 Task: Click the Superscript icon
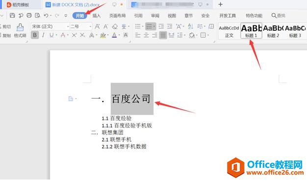pos(74,35)
